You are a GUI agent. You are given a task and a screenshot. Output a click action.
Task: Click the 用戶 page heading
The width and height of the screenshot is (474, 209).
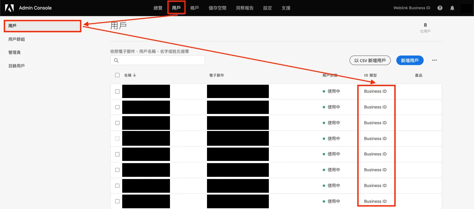(118, 26)
